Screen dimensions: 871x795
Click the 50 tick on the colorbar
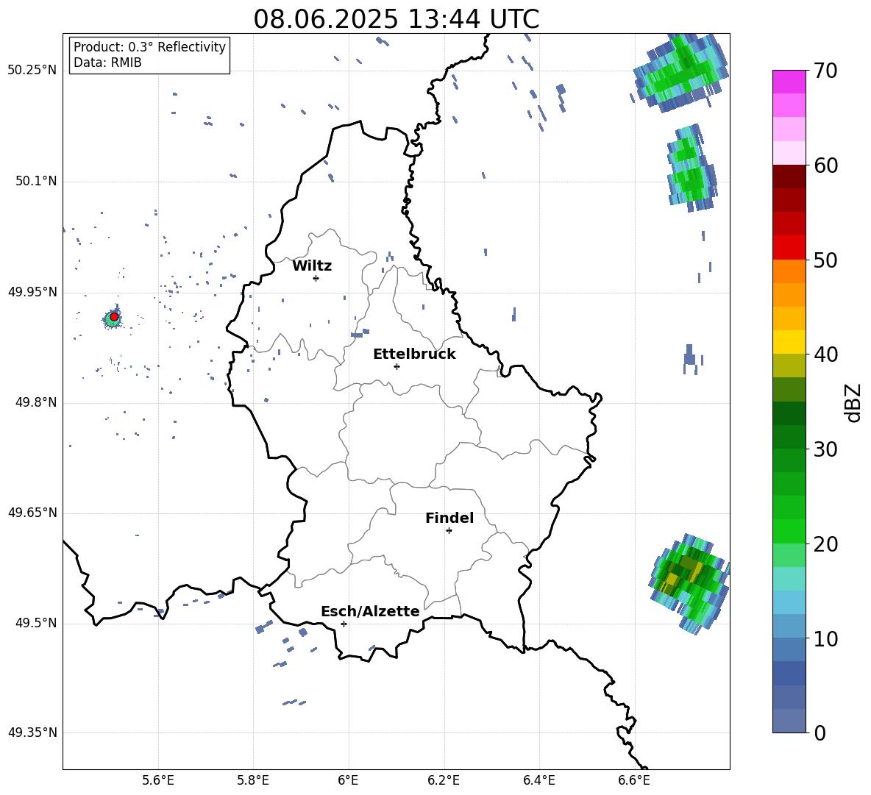click(x=825, y=260)
